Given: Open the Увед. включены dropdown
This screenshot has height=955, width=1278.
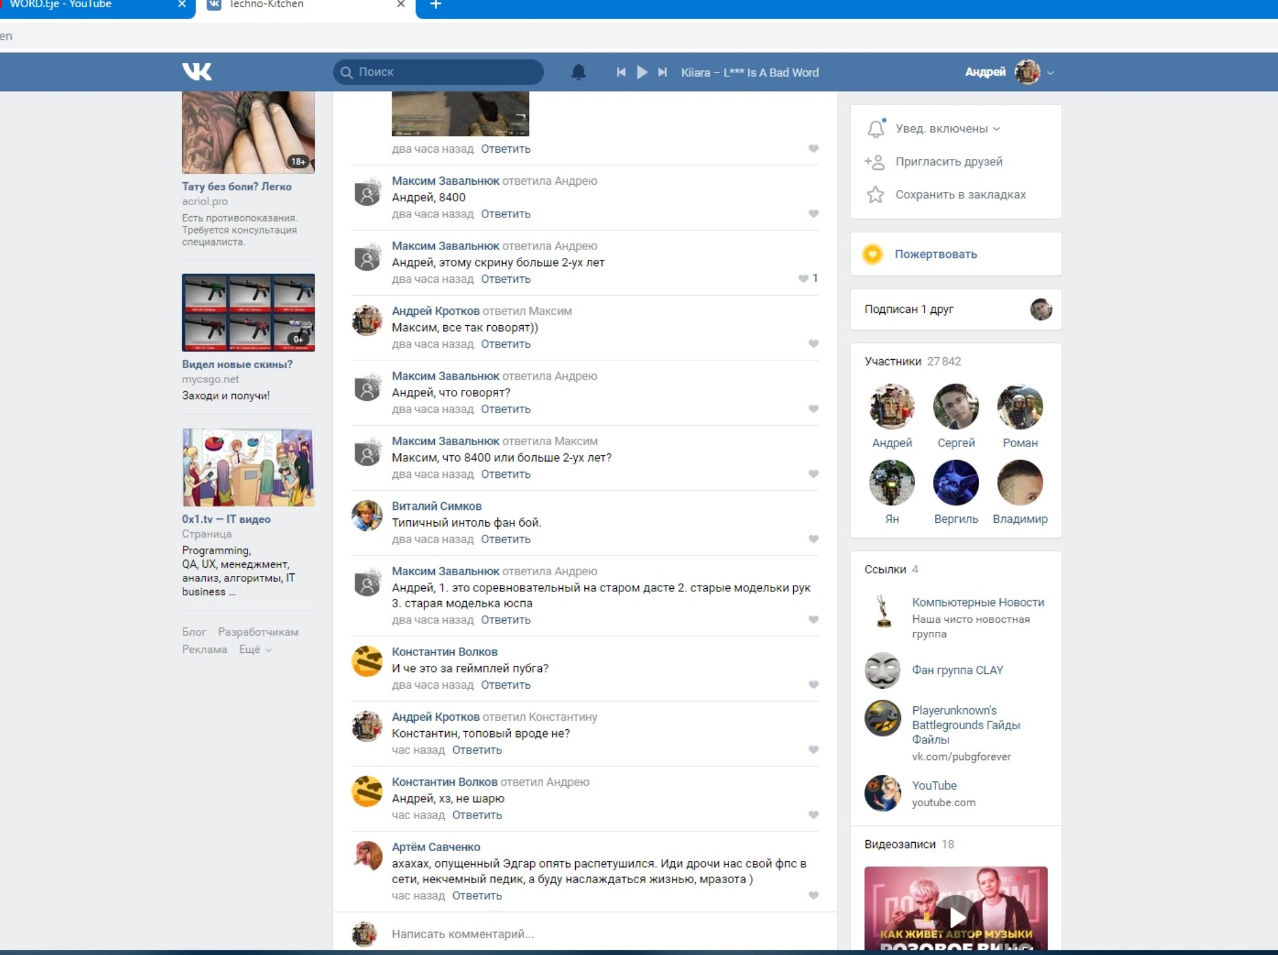Looking at the screenshot, I should coord(947,128).
